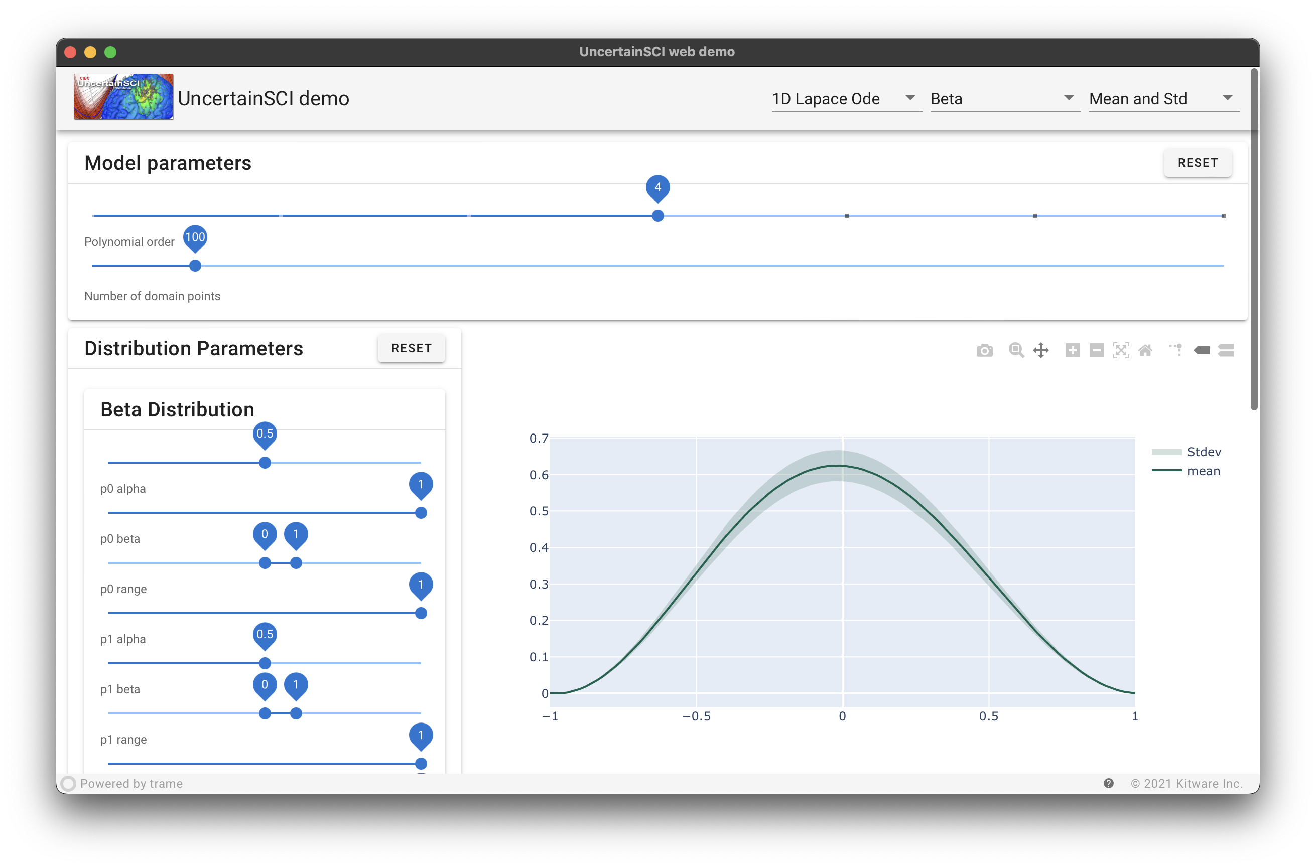Click the UncertainSCI logo image
The image size is (1316, 868).
coord(123,97)
